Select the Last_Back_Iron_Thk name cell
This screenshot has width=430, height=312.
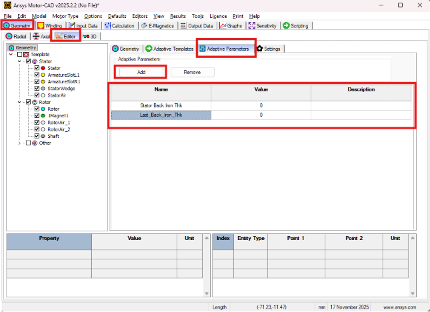point(161,115)
